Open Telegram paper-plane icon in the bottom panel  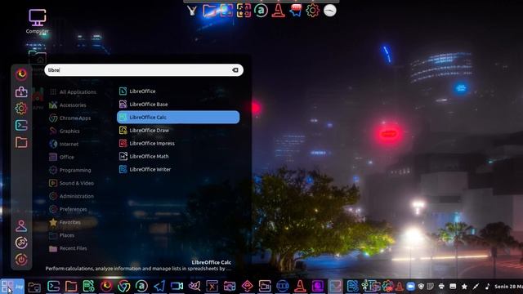[159, 286]
